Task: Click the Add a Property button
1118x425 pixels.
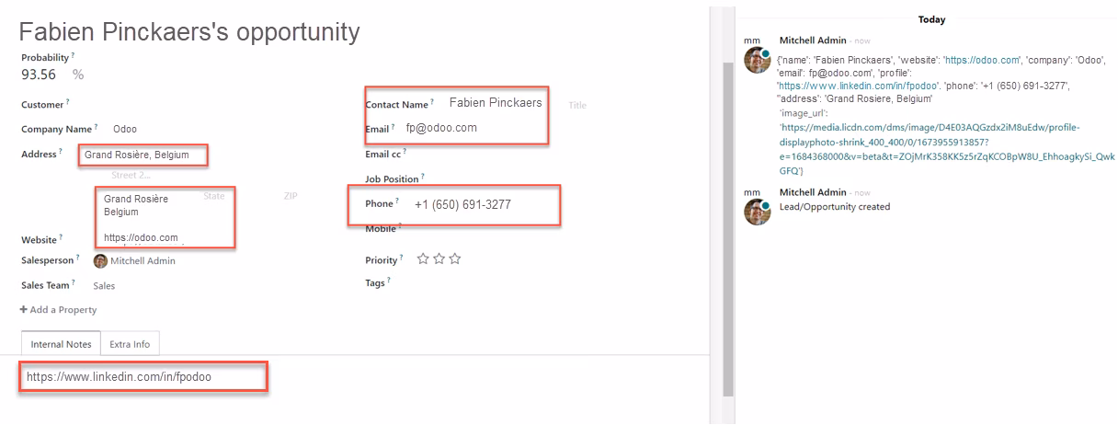Action: point(58,310)
